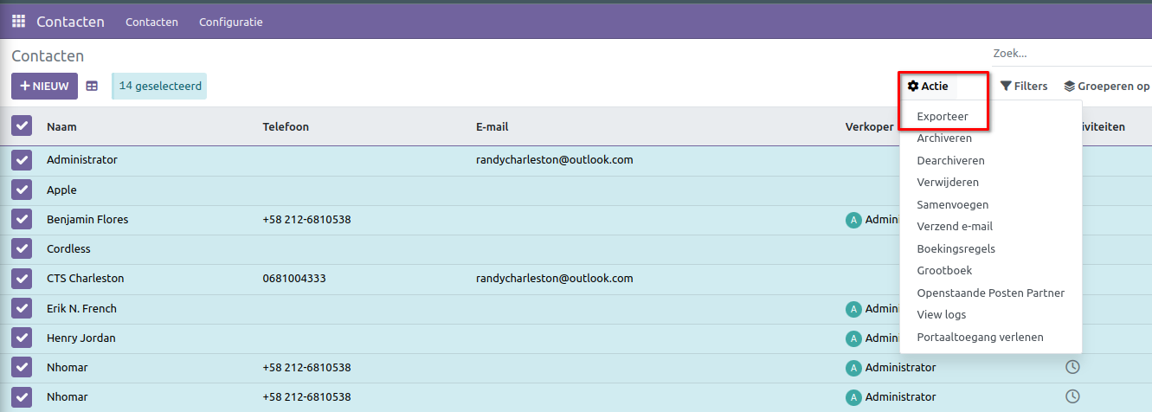The width and height of the screenshot is (1152, 412).
Task: Click activity clock icon in first Nhomar row
Action: pyautogui.click(x=1072, y=367)
